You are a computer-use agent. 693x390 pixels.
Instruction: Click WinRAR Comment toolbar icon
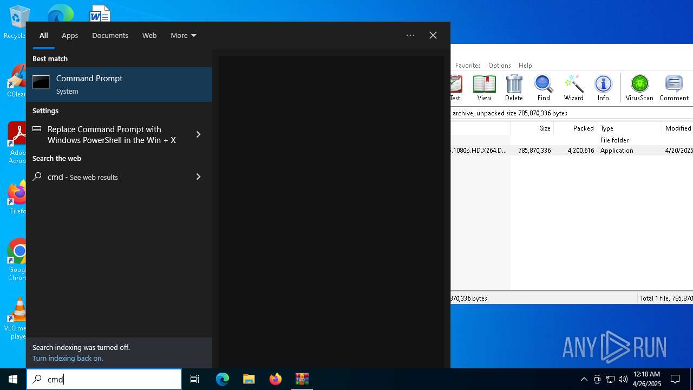click(x=674, y=88)
